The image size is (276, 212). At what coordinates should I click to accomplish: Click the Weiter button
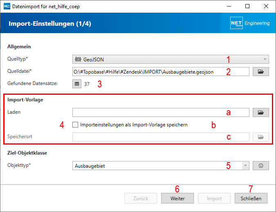[x=177, y=198]
